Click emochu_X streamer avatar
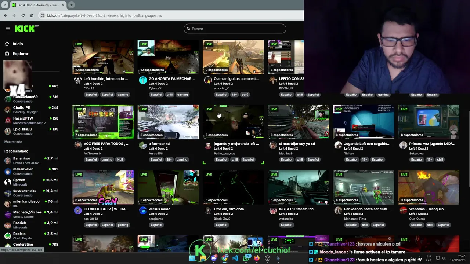This screenshot has width=470, height=264. pyautogui.click(x=208, y=80)
